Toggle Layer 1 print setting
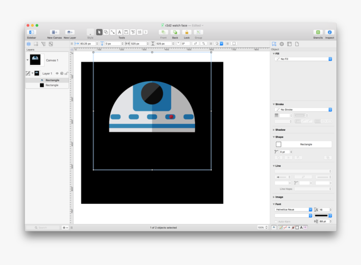Image resolution: width=361 pixels, height=265 pixels. point(62,73)
